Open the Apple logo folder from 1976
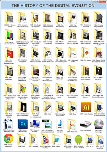 47,89
